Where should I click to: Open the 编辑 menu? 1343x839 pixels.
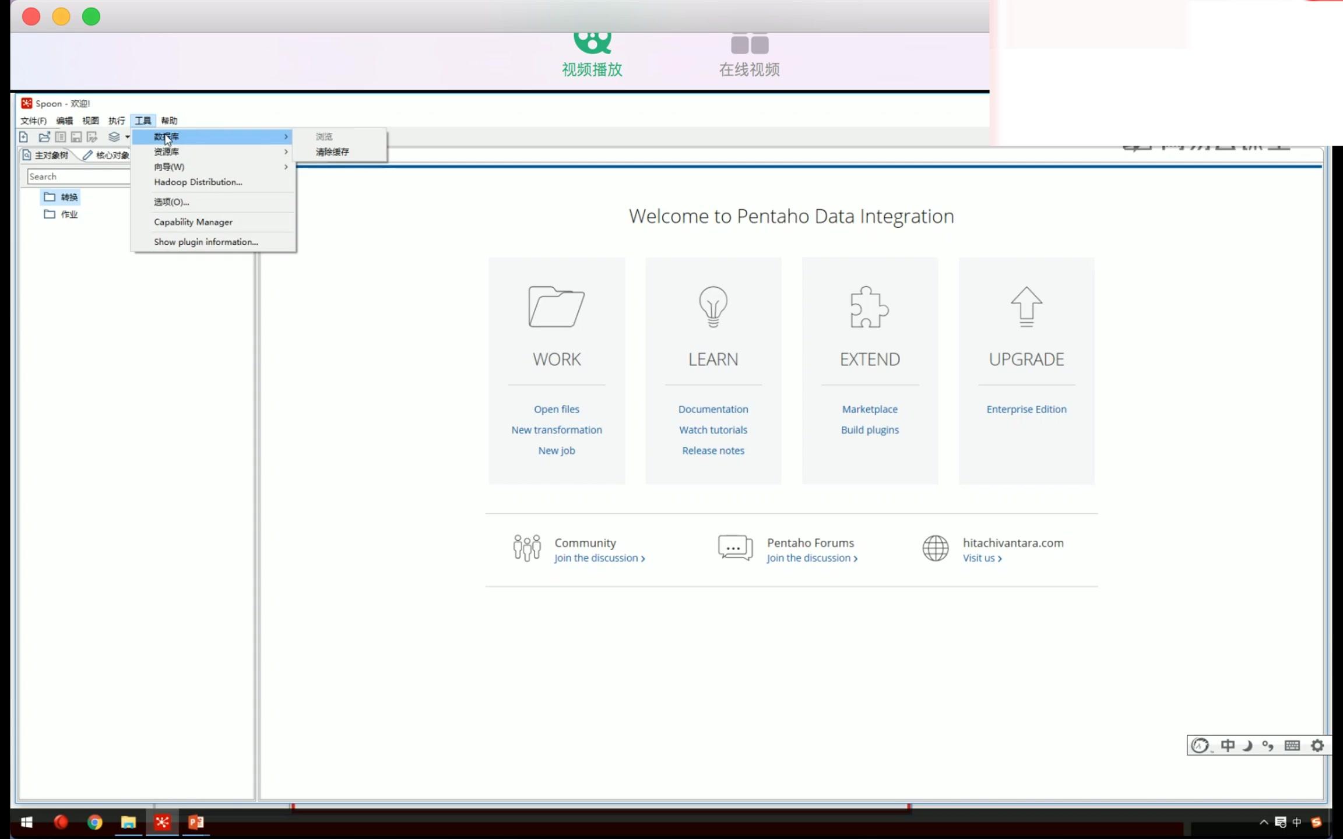click(x=64, y=121)
